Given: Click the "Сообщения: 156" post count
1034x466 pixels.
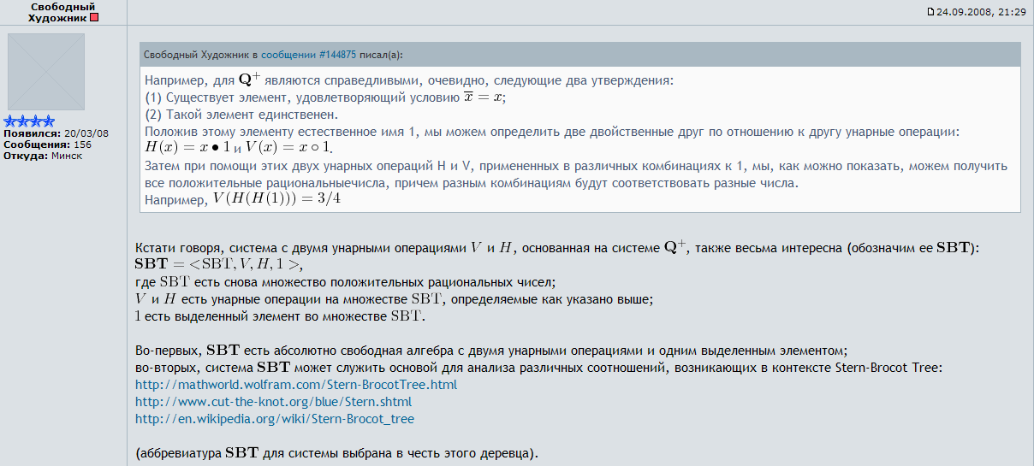Looking at the screenshot, I should (x=48, y=145).
